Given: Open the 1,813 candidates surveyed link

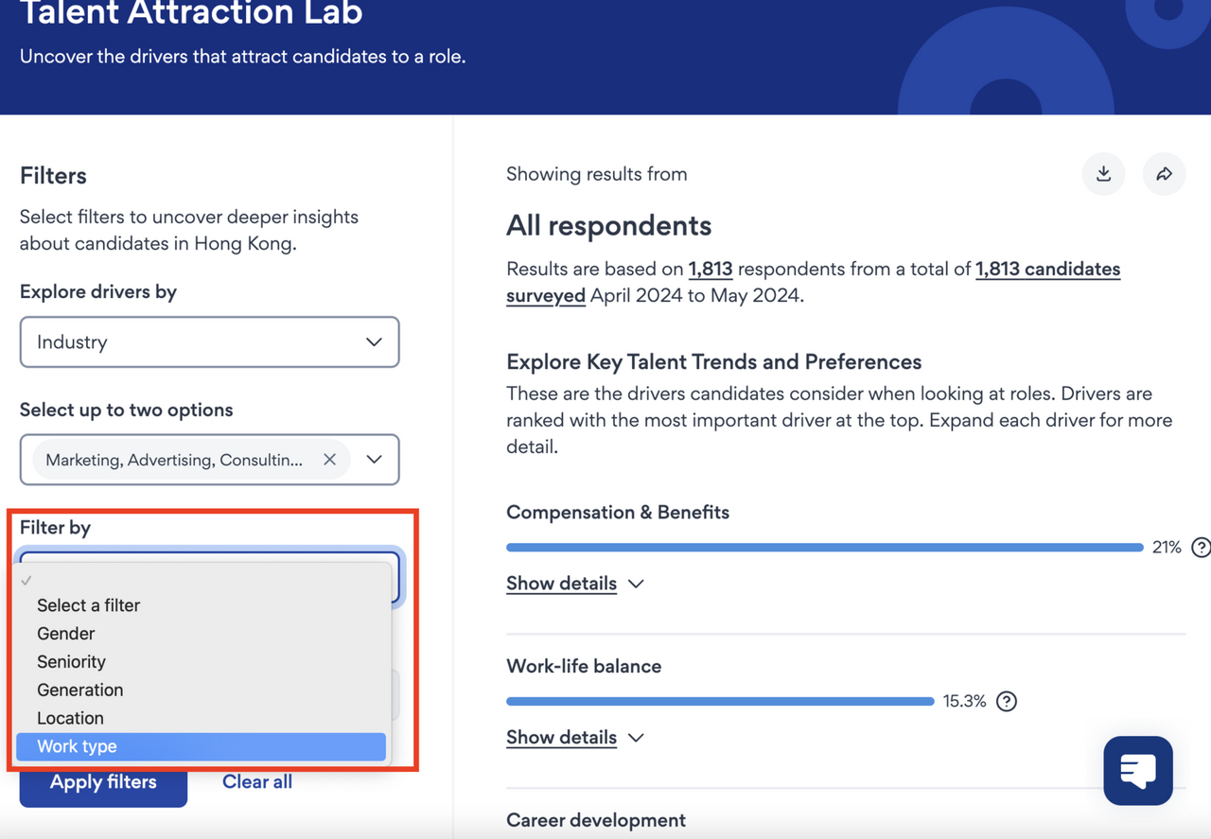Looking at the screenshot, I should coord(1047,270).
